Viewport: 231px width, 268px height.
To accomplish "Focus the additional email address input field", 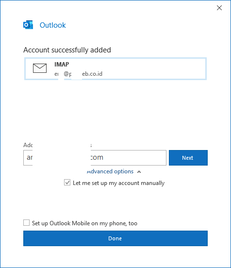I will pos(95,158).
